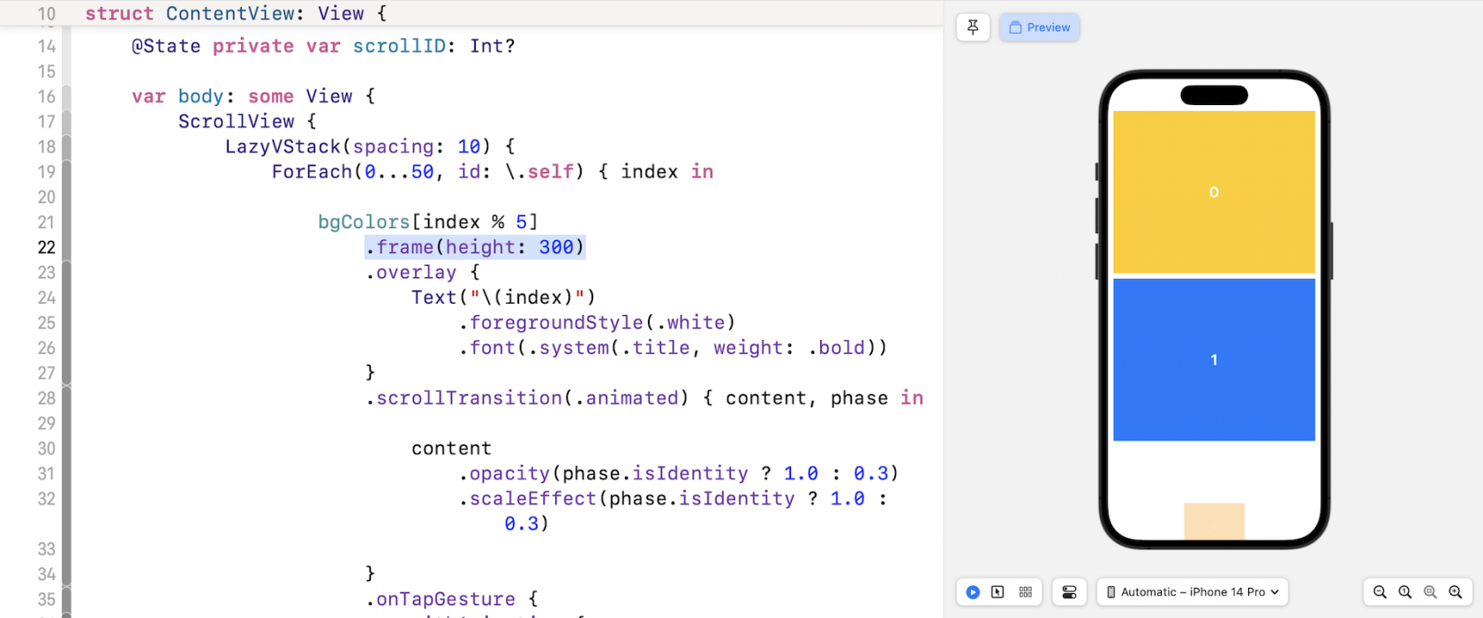Pin the preview with the pushpin icon

[973, 27]
